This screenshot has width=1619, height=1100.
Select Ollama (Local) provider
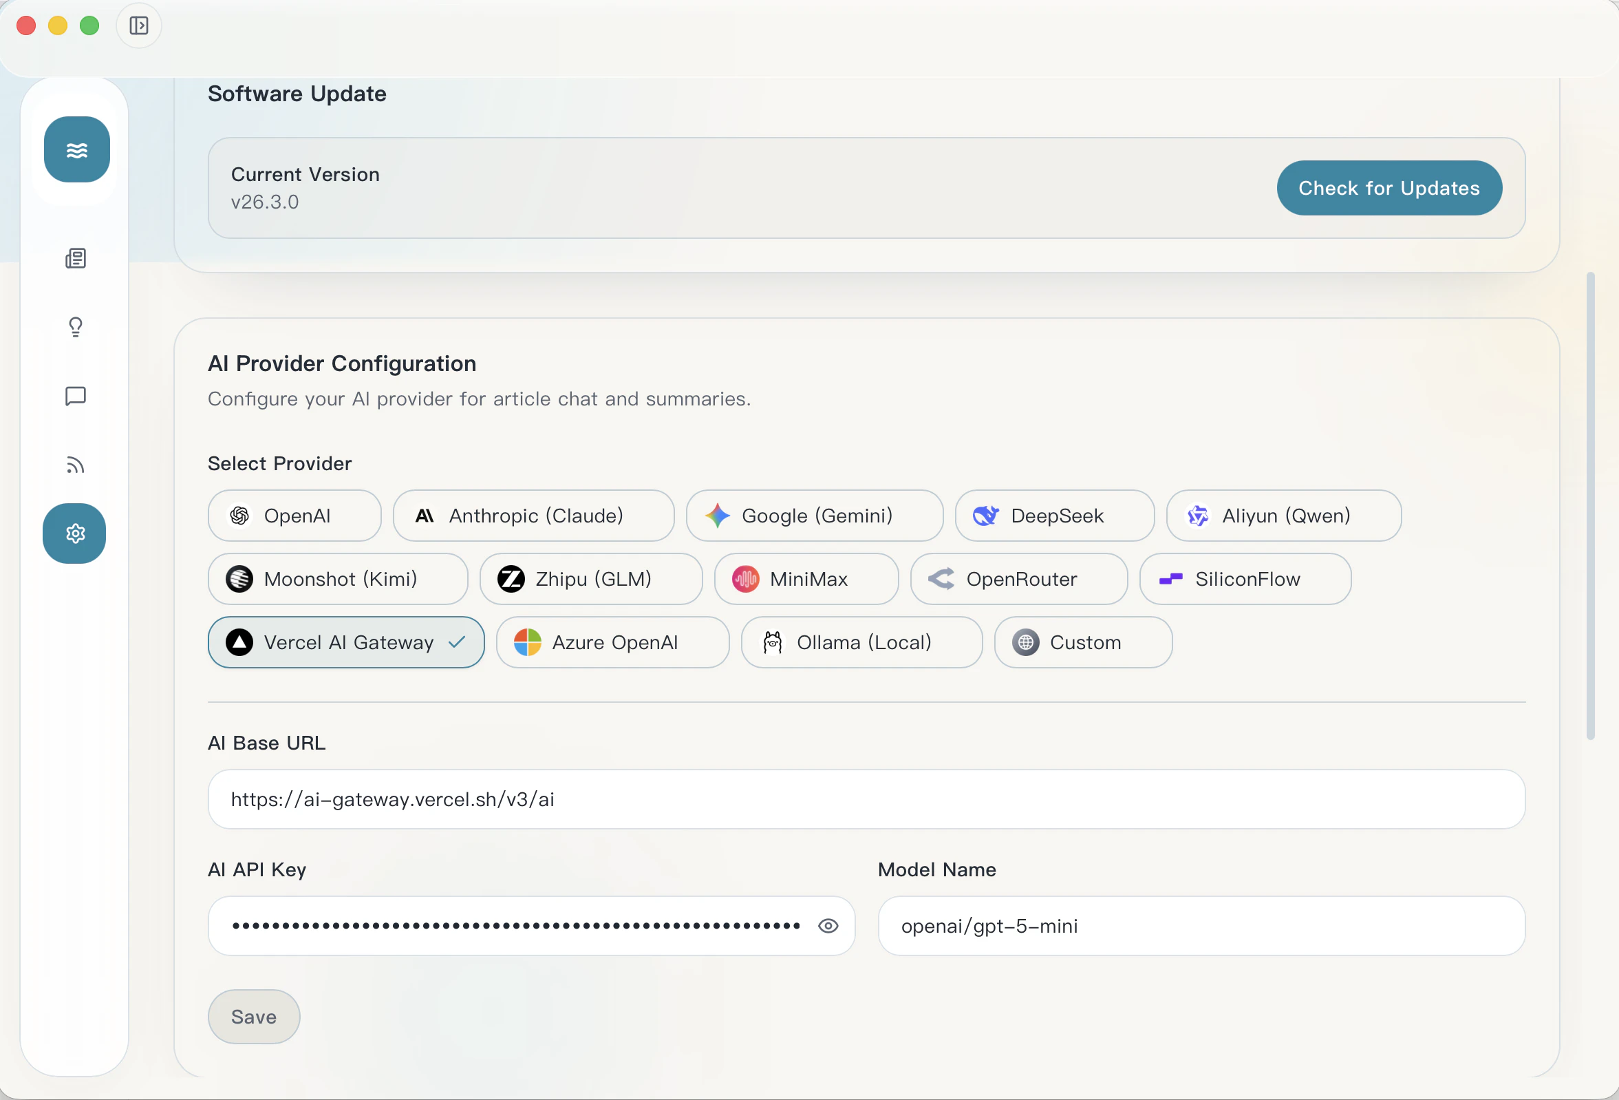click(861, 642)
